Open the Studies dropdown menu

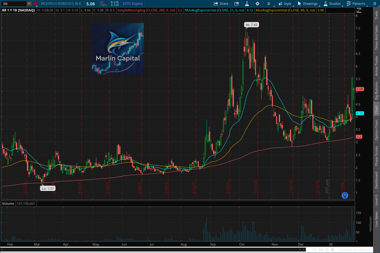pos(332,4)
